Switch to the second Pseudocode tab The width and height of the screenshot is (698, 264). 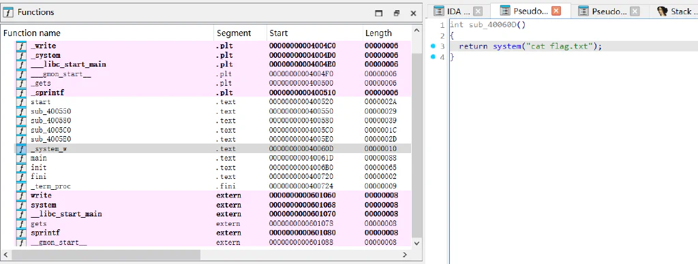609,12
